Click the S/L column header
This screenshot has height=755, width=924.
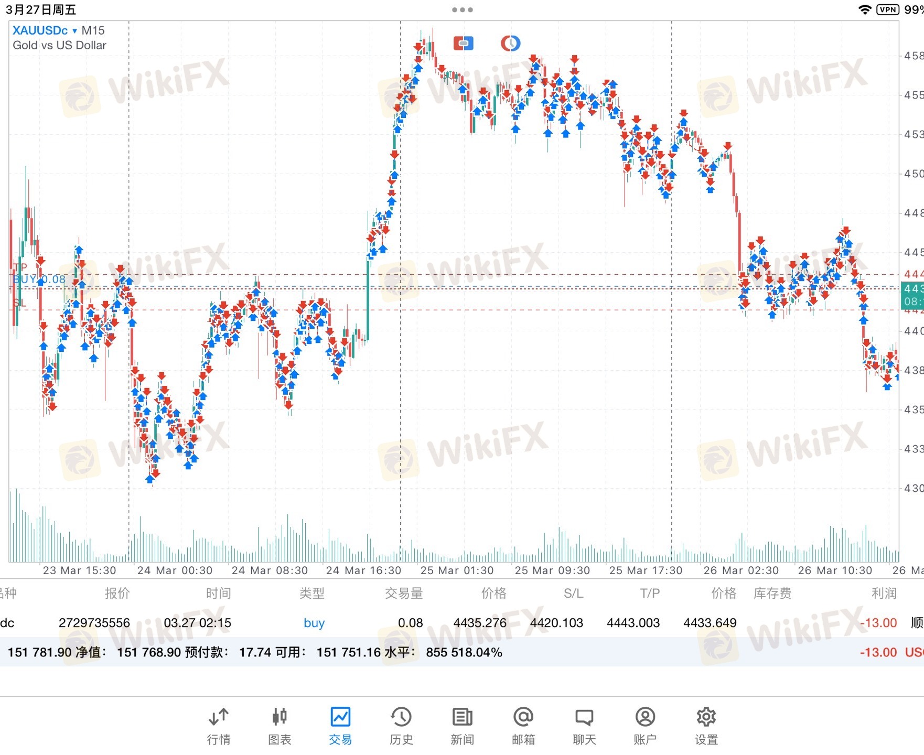(x=573, y=593)
